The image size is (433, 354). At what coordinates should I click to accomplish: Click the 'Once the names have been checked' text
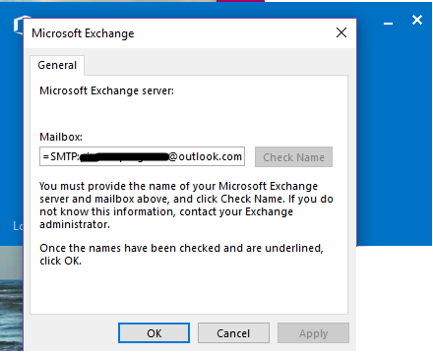181,254
